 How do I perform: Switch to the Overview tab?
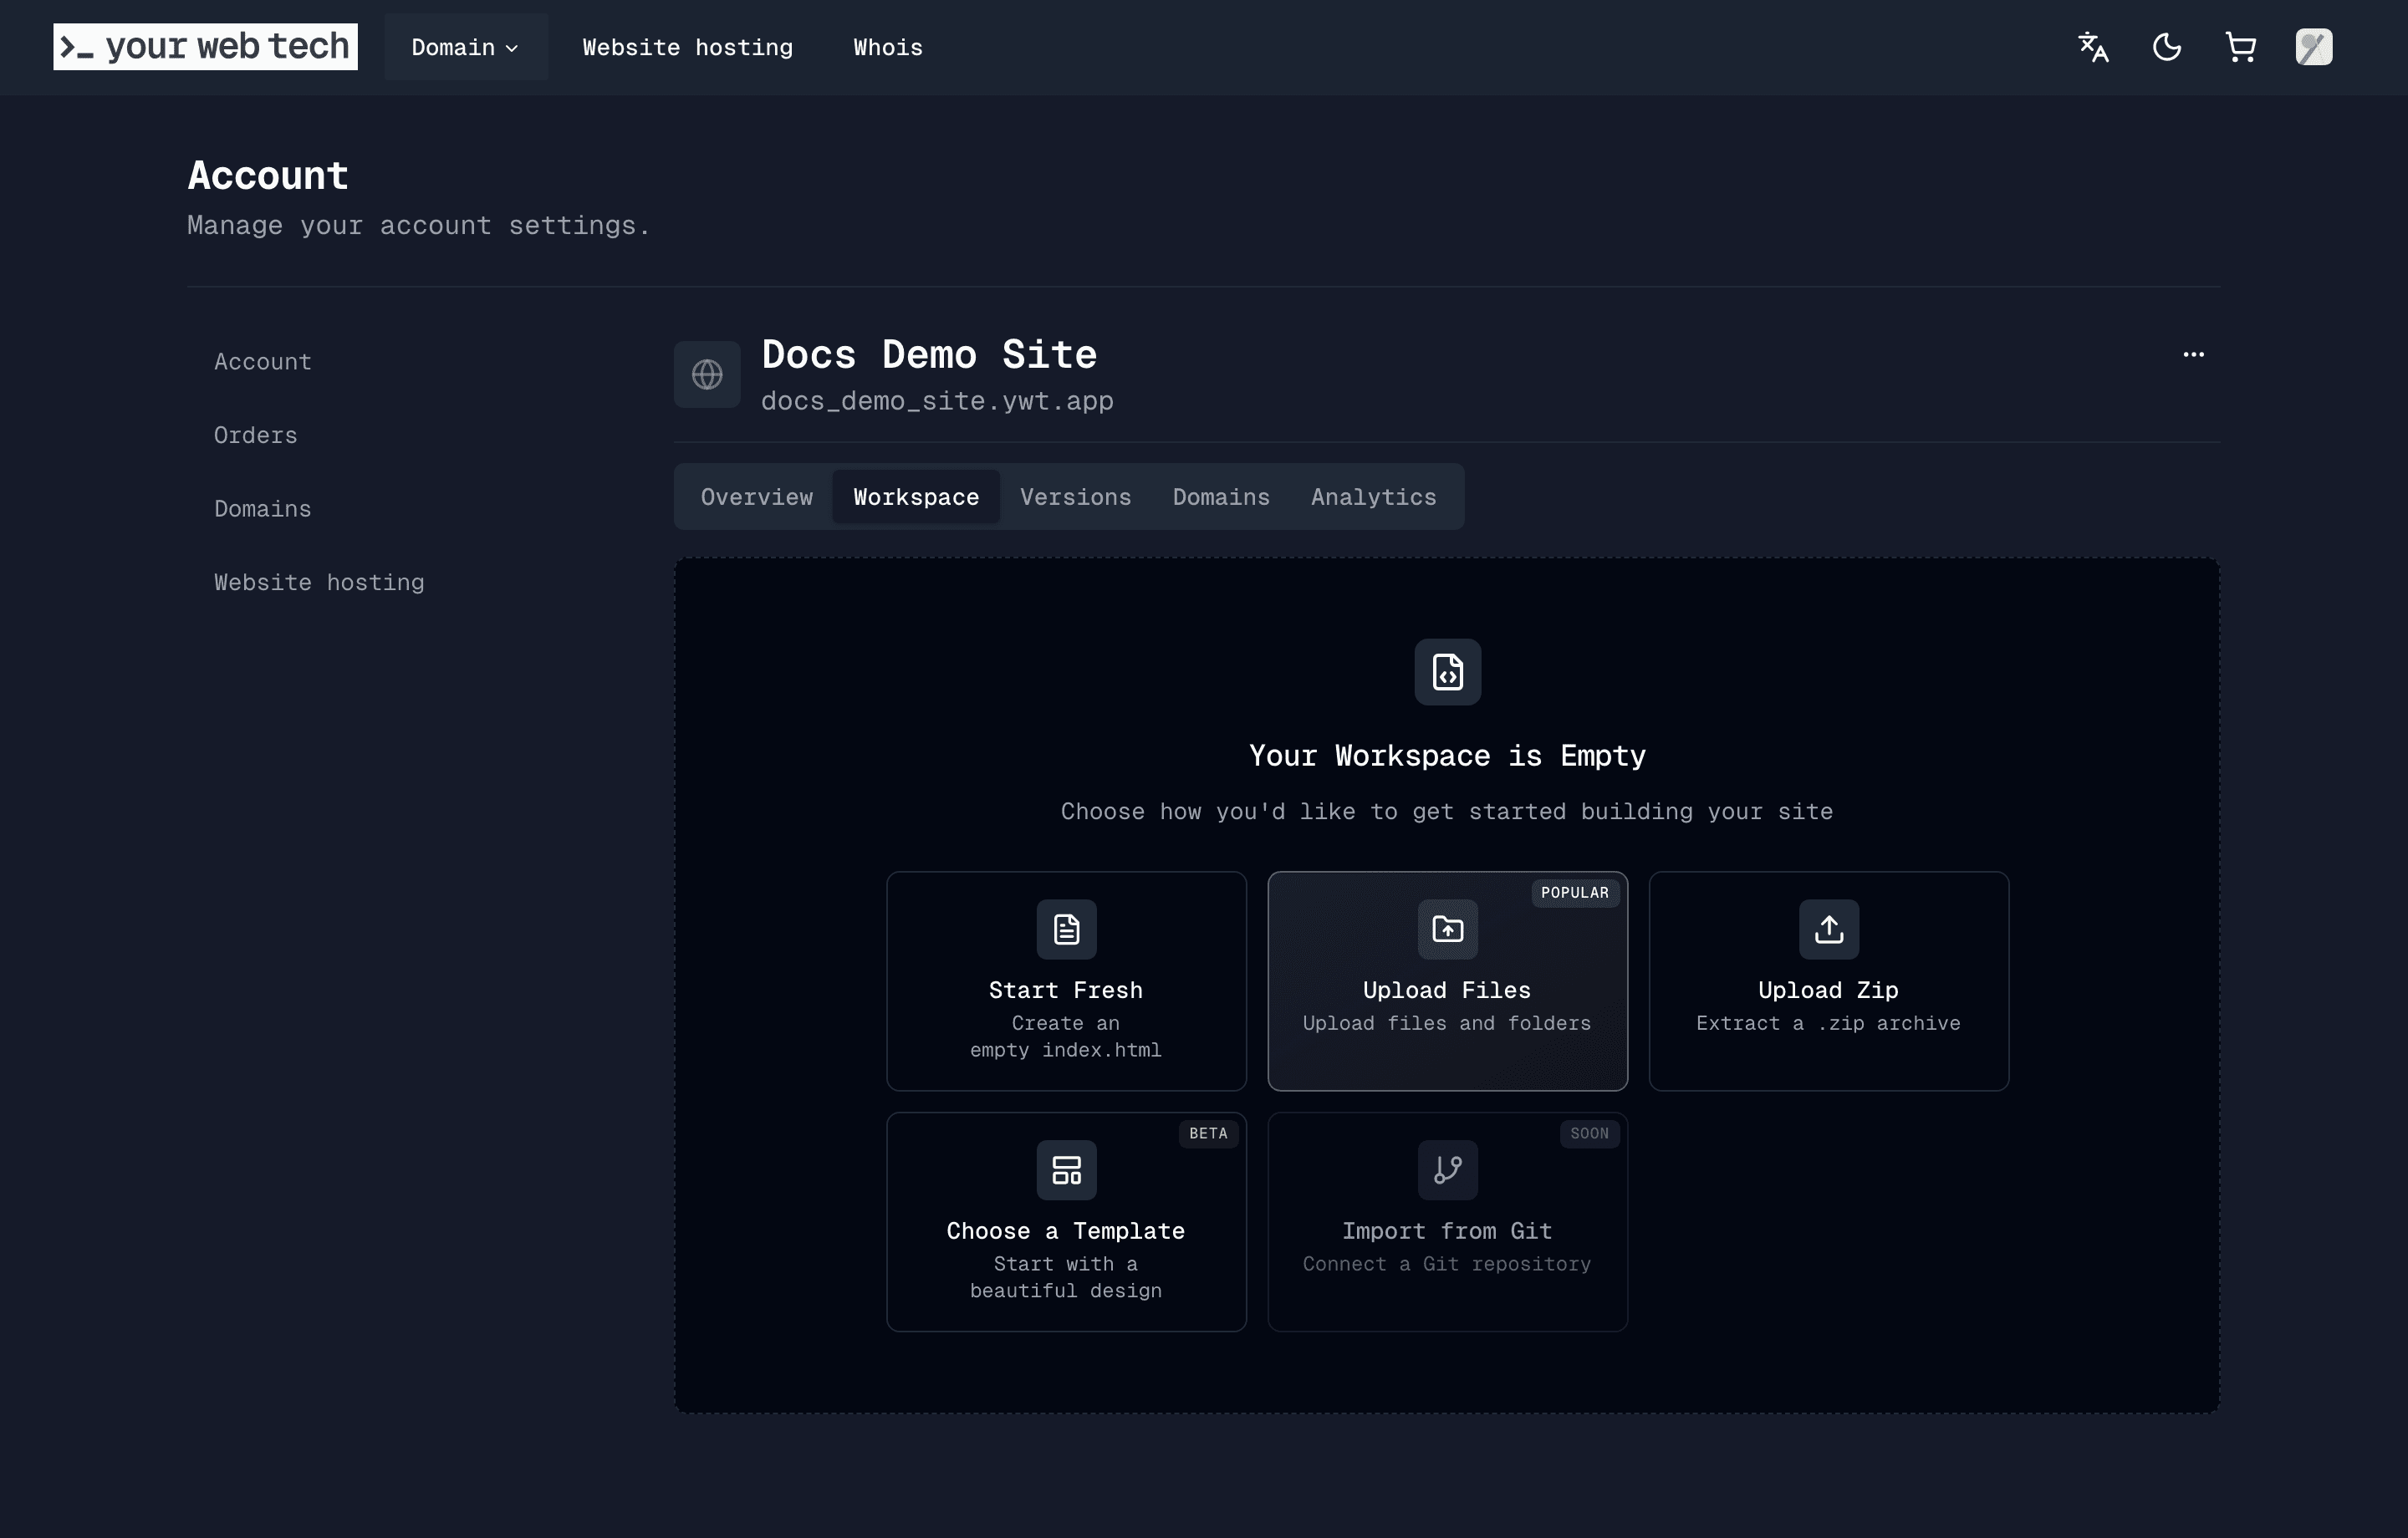(757, 497)
